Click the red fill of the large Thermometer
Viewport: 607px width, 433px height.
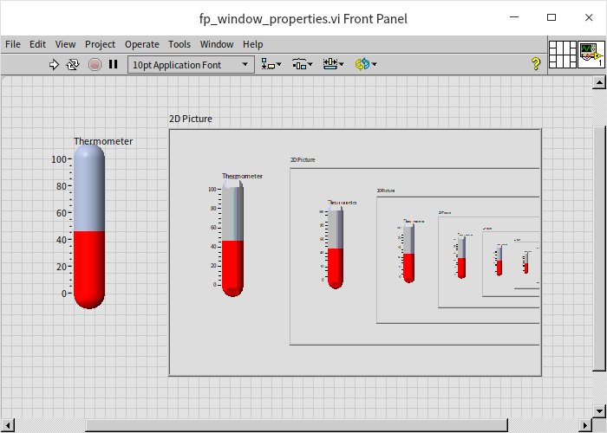(x=89, y=264)
